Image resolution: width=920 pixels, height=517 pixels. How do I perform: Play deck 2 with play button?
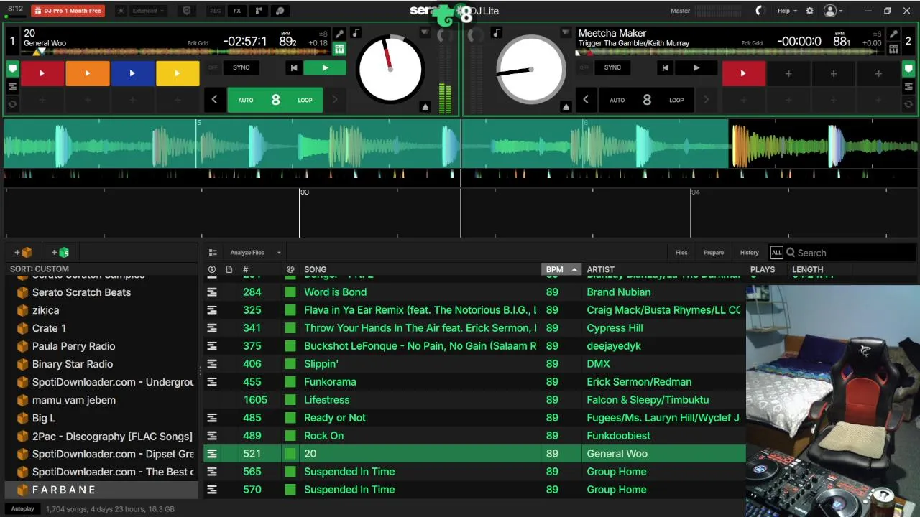click(696, 67)
